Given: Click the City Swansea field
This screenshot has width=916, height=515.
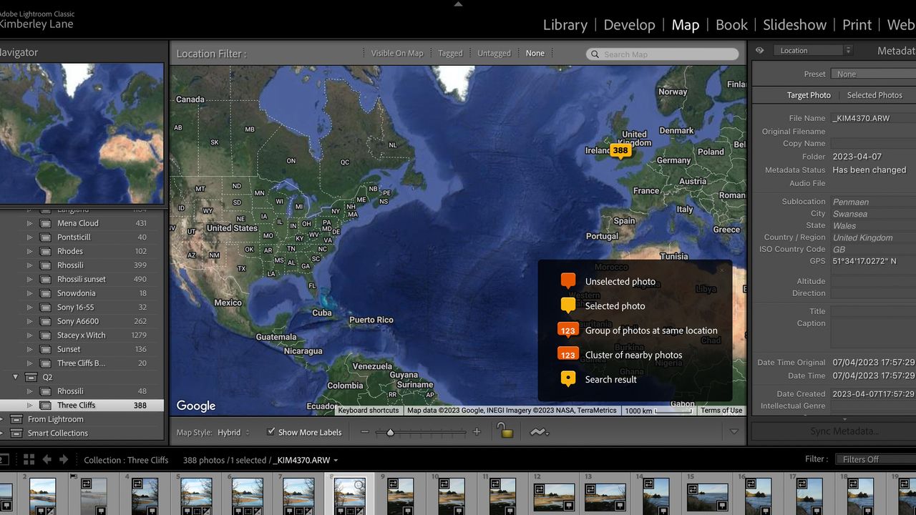Looking at the screenshot, I should coord(873,214).
